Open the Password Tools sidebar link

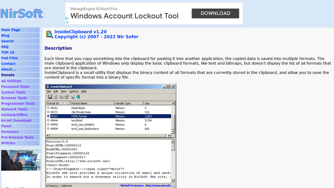point(15,87)
